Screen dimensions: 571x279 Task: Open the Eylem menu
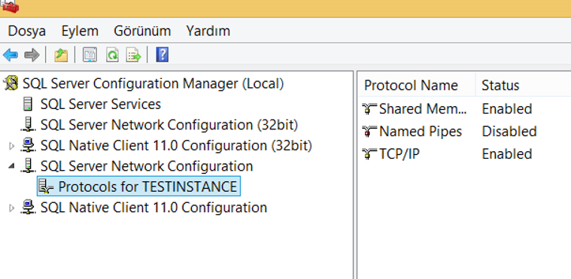click(80, 31)
